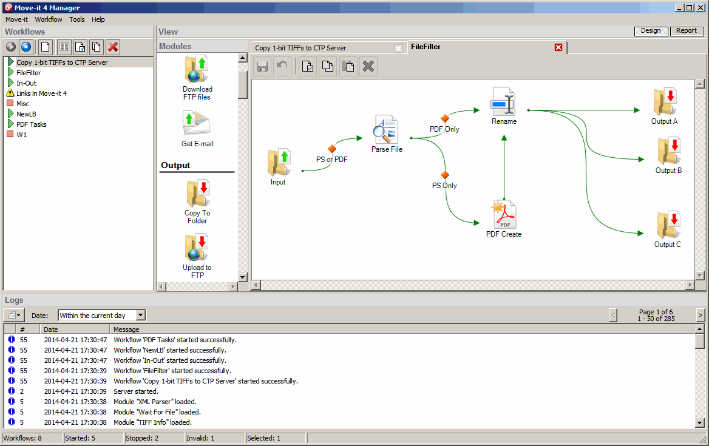The height and width of the screenshot is (446, 709).
Task: Click the start workflow play button
Action: tap(11, 47)
